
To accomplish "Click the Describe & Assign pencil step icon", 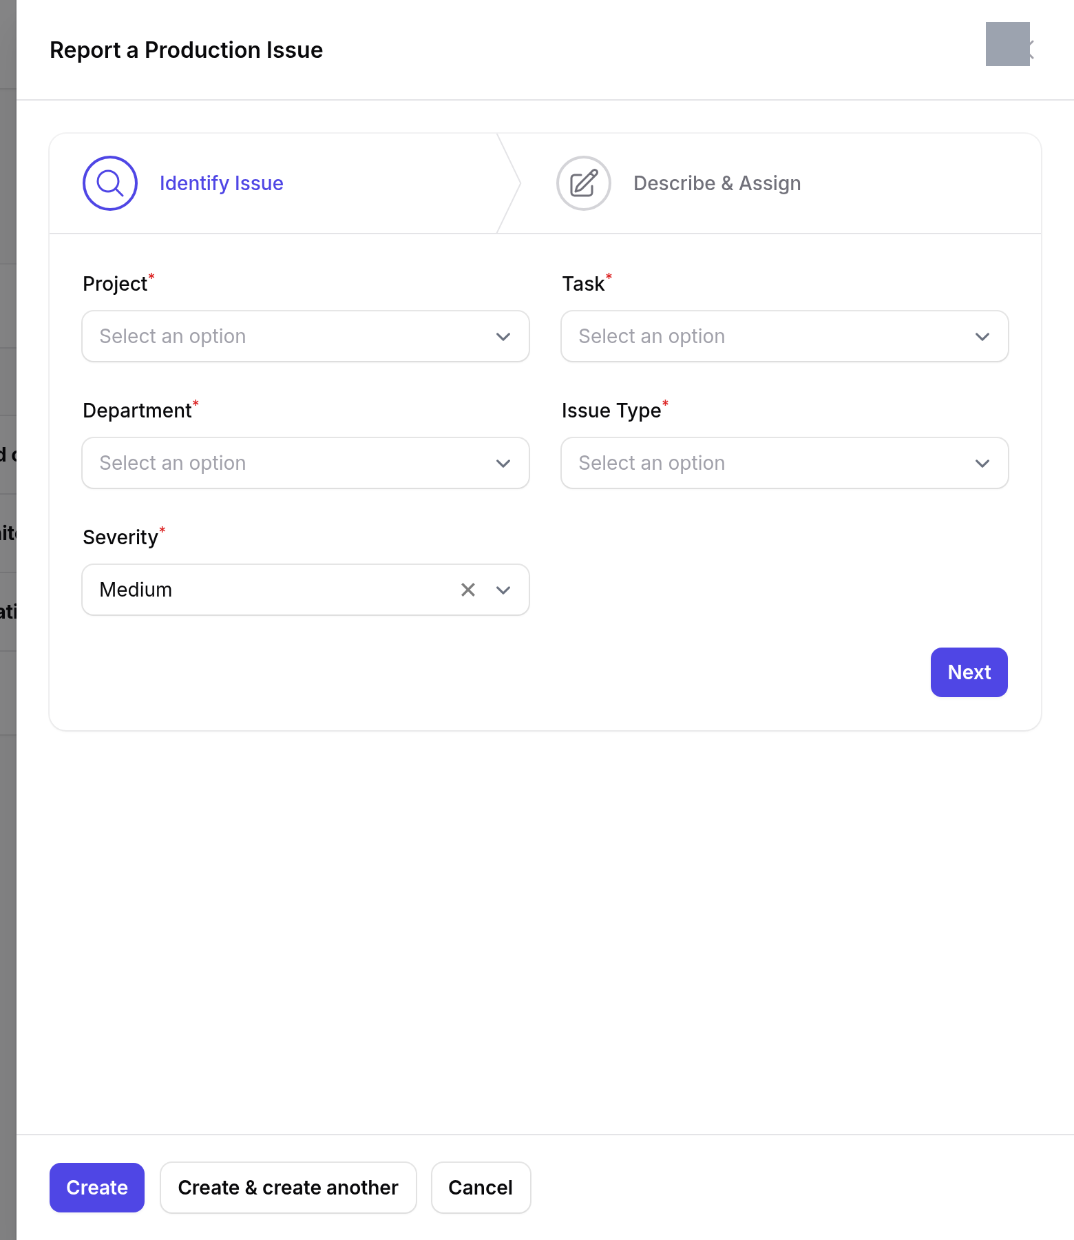I will (584, 183).
